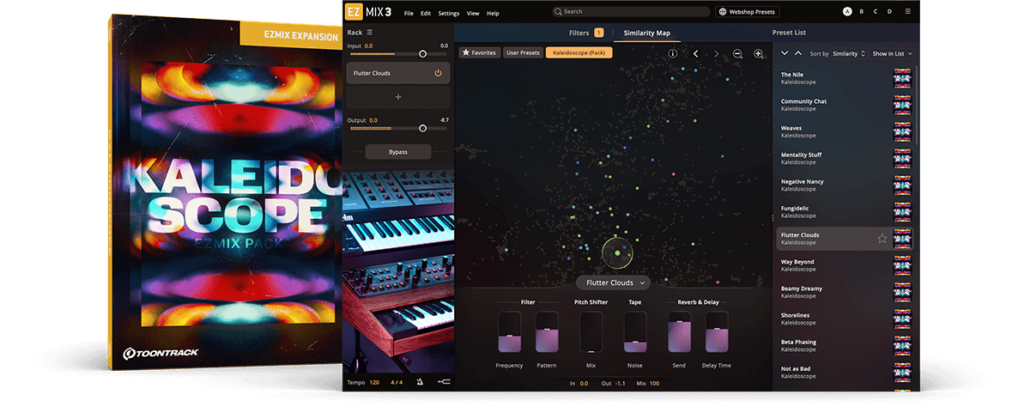Zoom out of the similarity map
The width and height of the screenshot is (1030, 419).
(737, 53)
